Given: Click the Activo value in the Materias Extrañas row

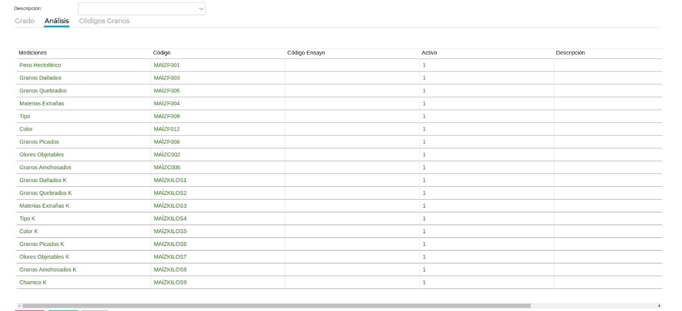Looking at the screenshot, I should tap(424, 103).
